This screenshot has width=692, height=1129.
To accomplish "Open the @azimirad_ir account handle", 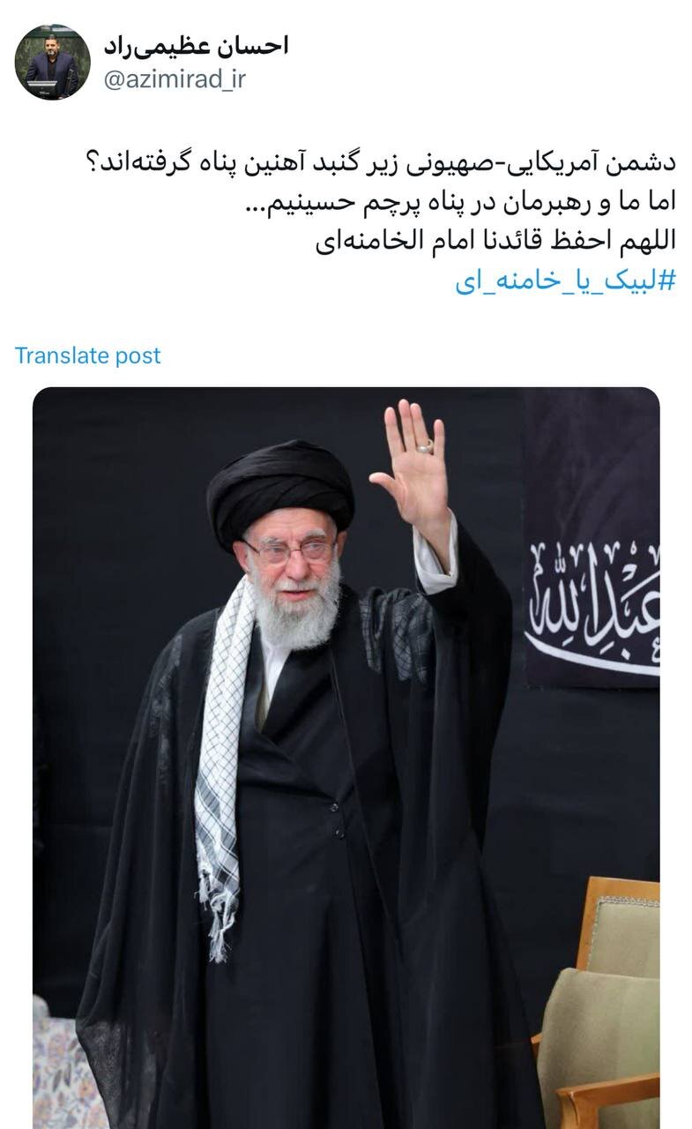I will coord(175,79).
